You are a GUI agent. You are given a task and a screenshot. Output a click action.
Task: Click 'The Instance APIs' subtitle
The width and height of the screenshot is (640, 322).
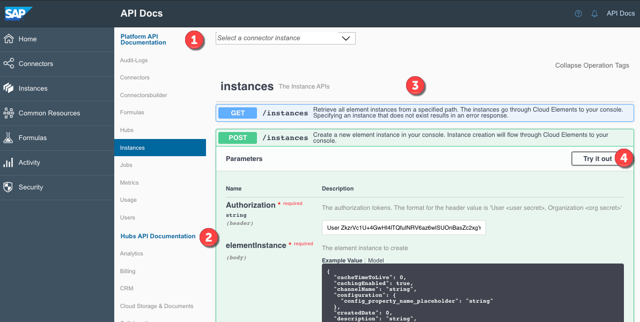point(304,86)
